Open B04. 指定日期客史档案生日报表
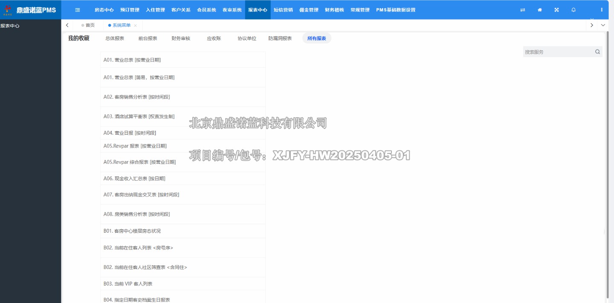This screenshot has width=614, height=303. [x=182, y=297]
